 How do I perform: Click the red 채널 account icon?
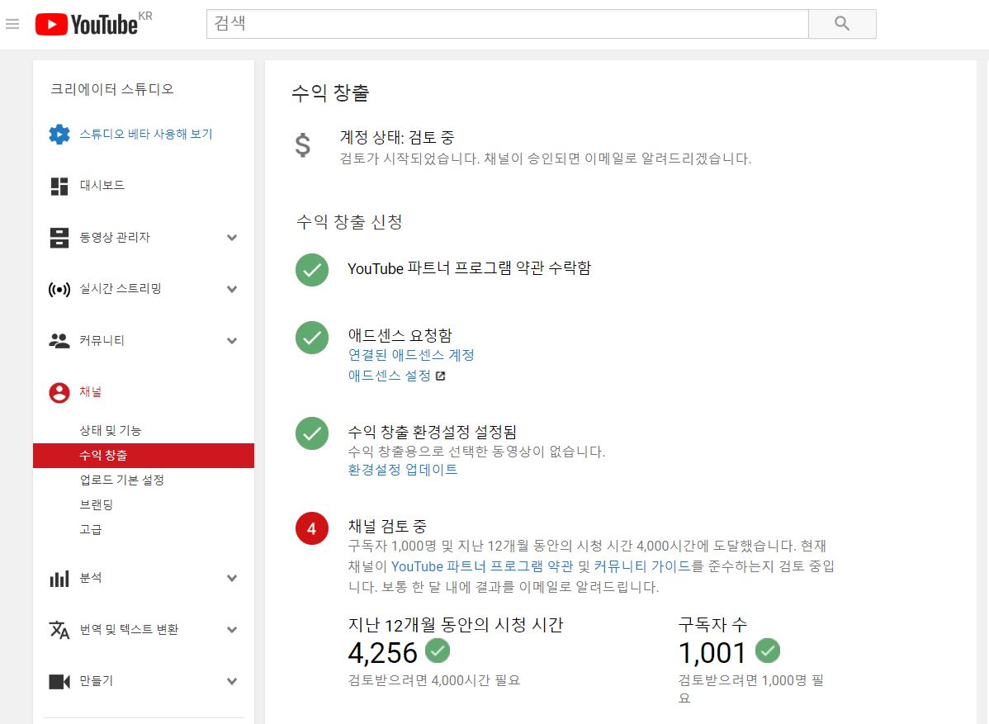[x=59, y=393]
